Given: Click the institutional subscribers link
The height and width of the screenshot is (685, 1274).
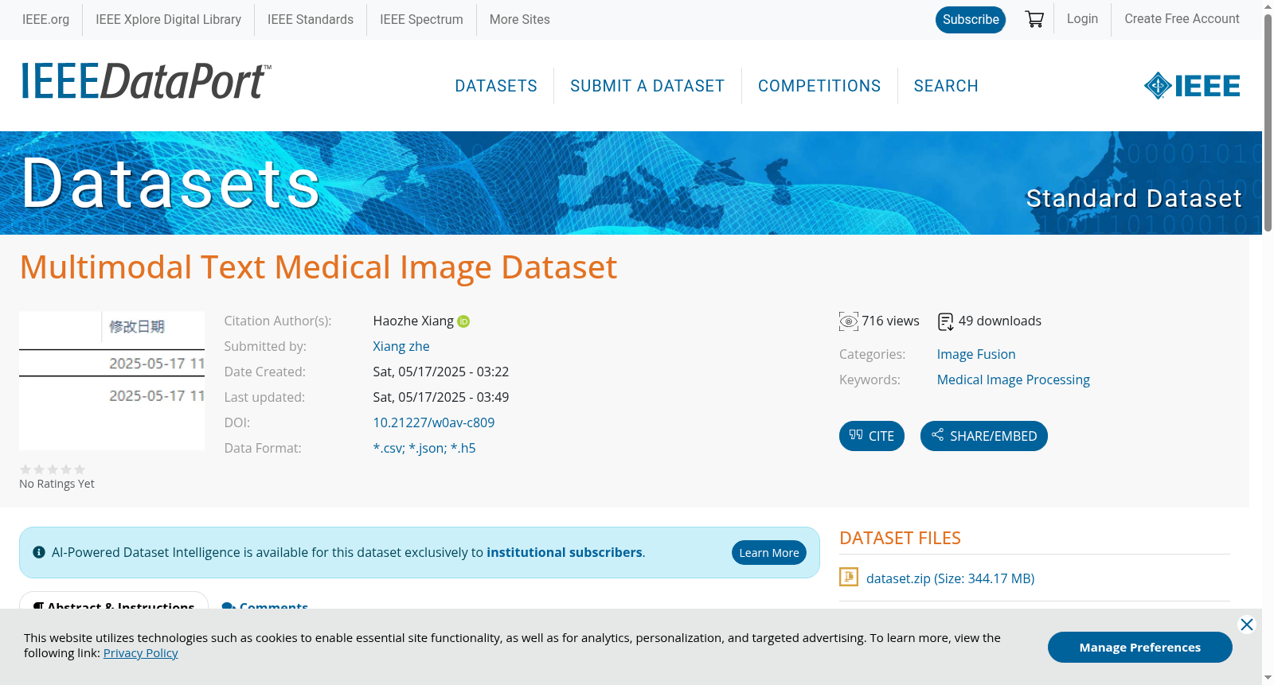Looking at the screenshot, I should pos(565,552).
